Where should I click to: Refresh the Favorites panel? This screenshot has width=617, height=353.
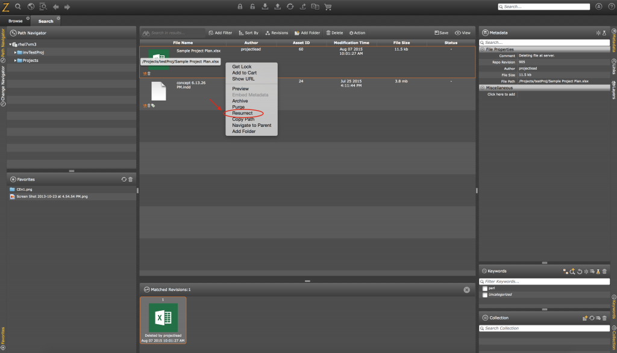click(x=124, y=179)
